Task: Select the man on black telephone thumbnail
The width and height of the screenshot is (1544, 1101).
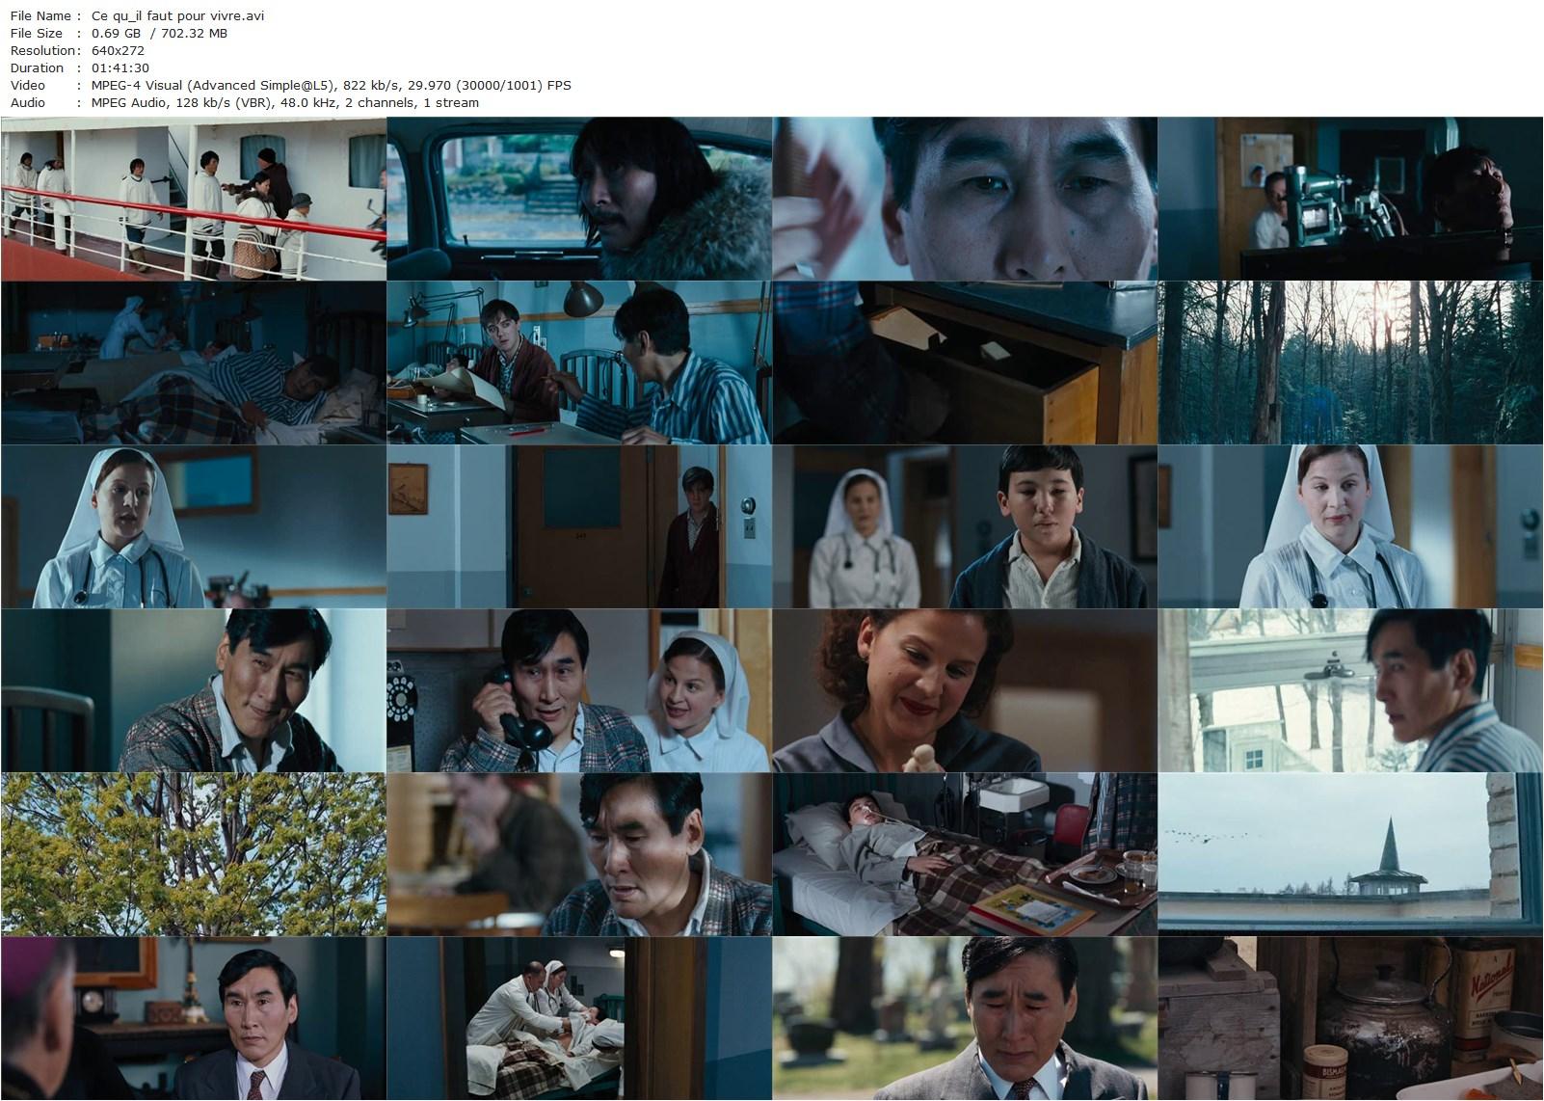Action: 579,690
